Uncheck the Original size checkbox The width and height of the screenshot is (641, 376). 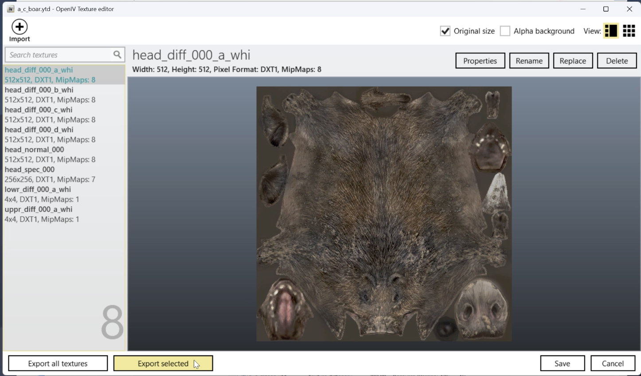(445, 31)
